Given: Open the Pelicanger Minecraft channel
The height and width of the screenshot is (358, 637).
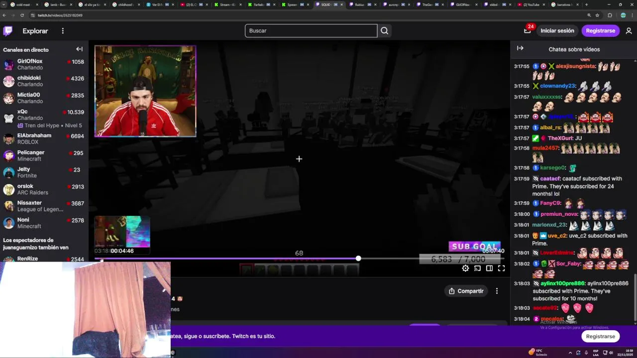Looking at the screenshot, I should (44, 156).
